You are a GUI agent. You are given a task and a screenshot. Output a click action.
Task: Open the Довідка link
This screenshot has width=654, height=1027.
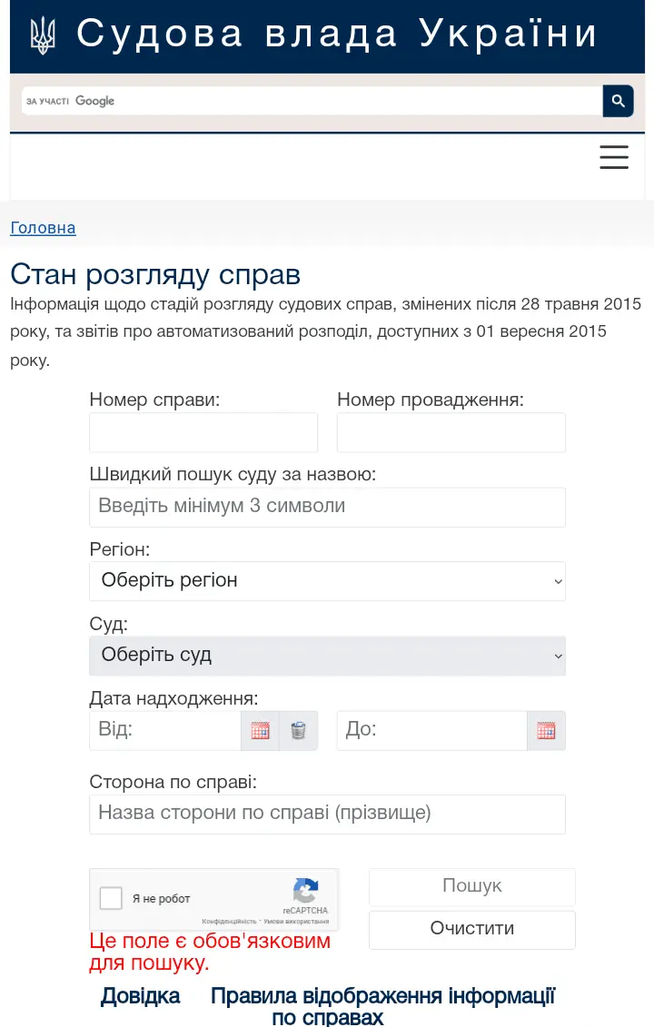click(140, 995)
